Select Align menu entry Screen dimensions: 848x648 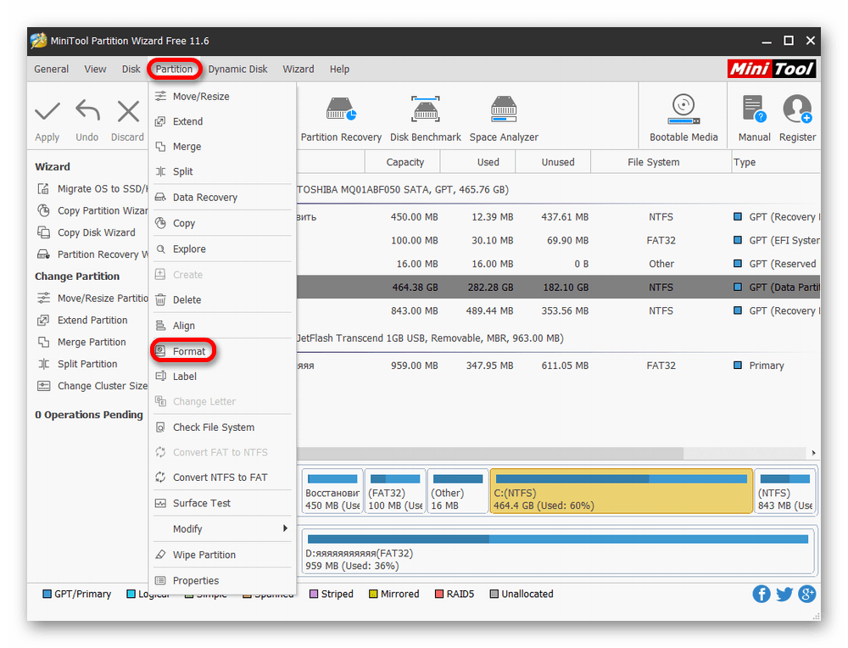tap(222, 326)
